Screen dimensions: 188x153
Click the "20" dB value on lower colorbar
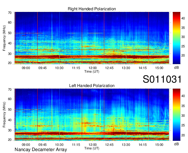(x=183, y=135)
